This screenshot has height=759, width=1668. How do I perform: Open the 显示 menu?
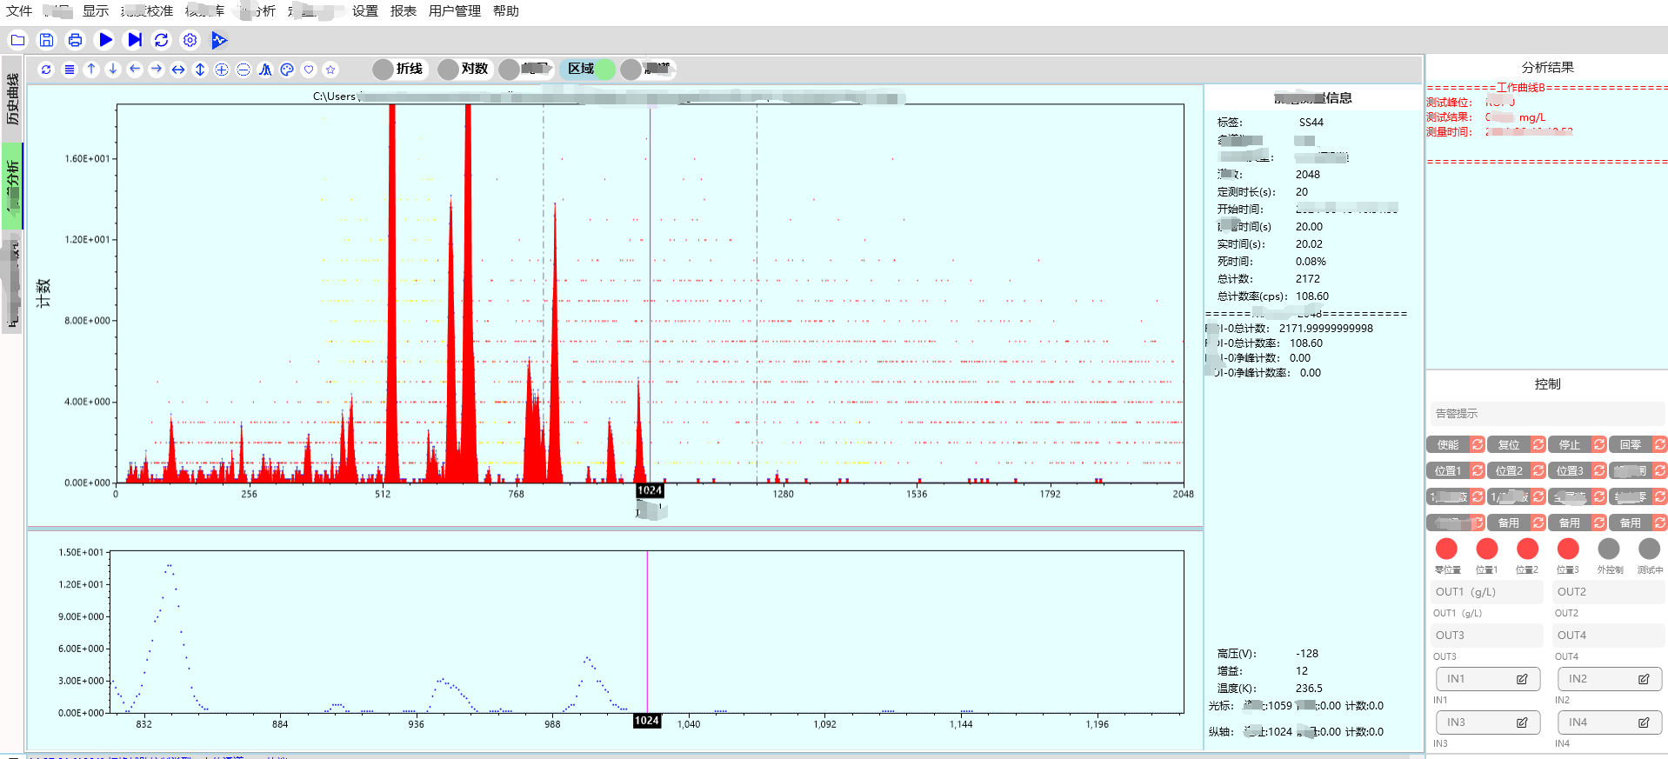pos(96,11)
